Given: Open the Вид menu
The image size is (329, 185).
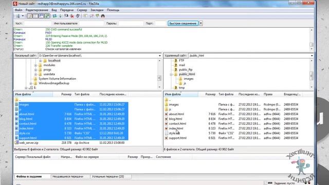Looking at the screenshot, I should tap(54, 10).
